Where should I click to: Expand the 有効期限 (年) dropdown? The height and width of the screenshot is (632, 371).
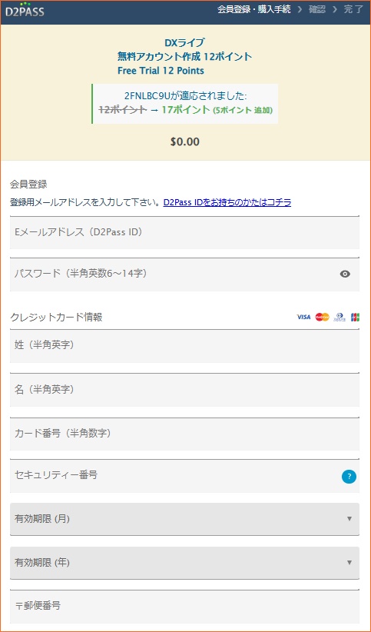pos(184,563)
